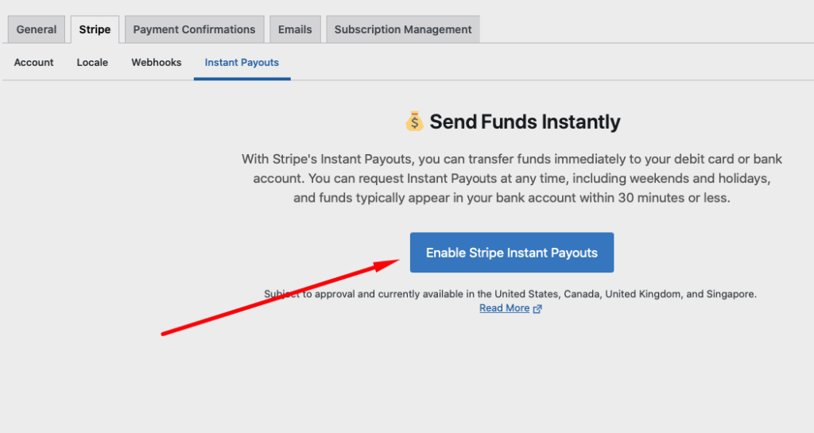Show the Account sub-tab
The height and width of the screenshot is (433, 814).
tap(34, 62)
